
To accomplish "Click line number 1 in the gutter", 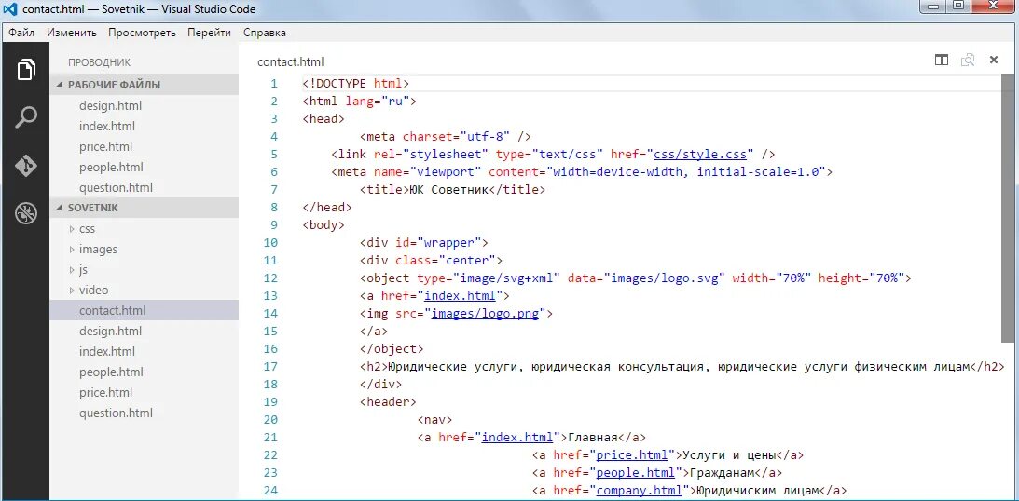I will tap(273, 84).
